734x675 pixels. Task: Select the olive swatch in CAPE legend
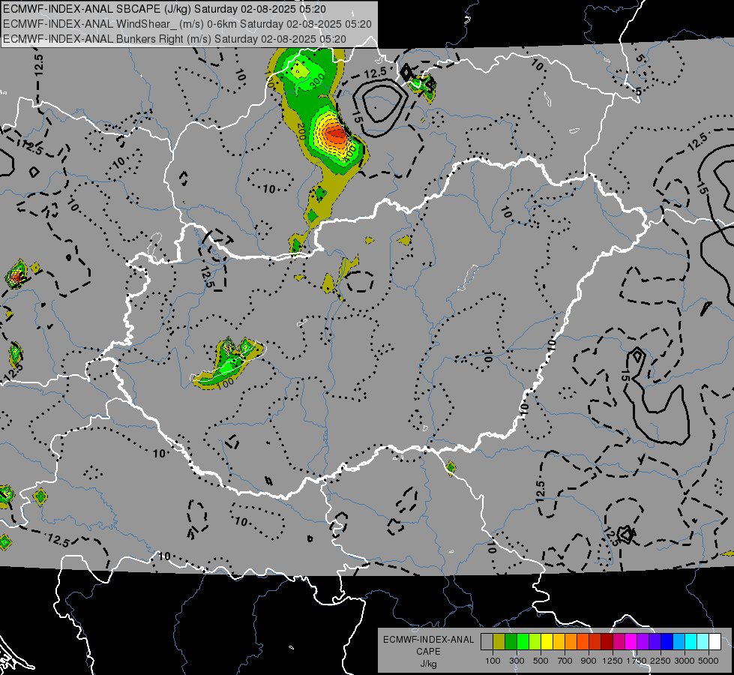tap(499, 642)
